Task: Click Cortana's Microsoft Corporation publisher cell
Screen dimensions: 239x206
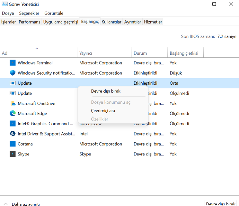Action: tap(101, 144)
